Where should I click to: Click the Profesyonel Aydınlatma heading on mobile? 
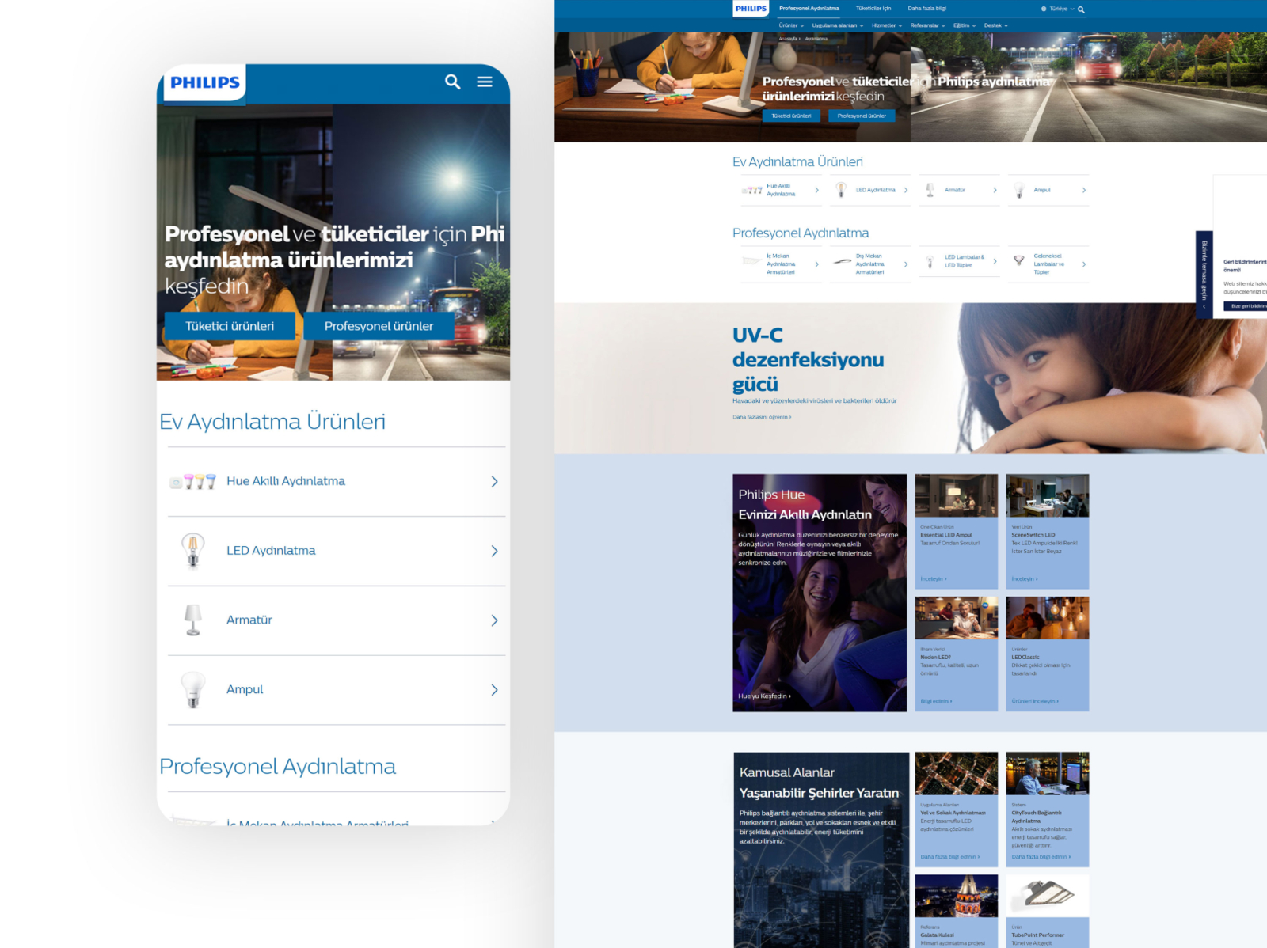coord(277,767)
